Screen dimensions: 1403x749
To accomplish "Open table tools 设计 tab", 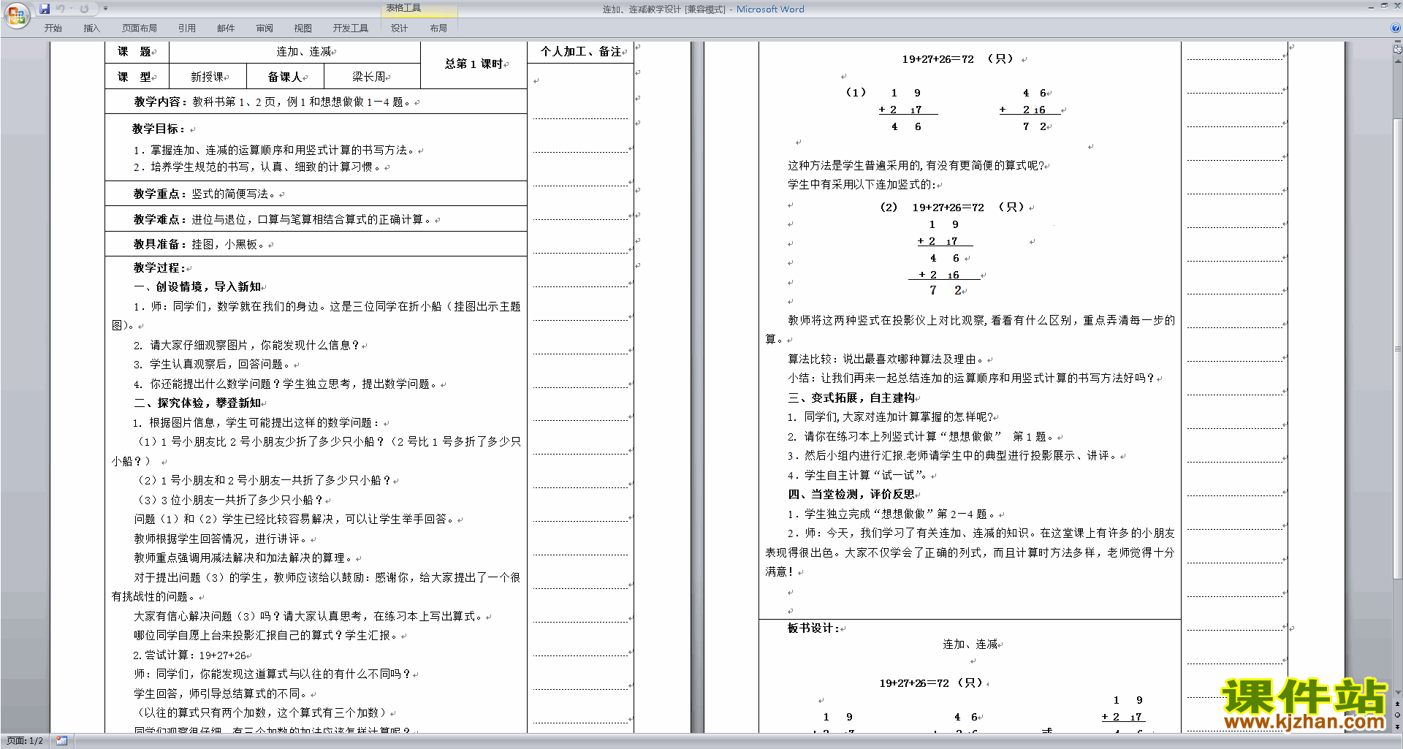I will point(399,28).
